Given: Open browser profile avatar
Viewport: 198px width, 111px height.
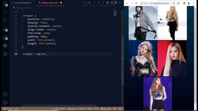Looking at the screenshot, I should [x=189, y=3].
